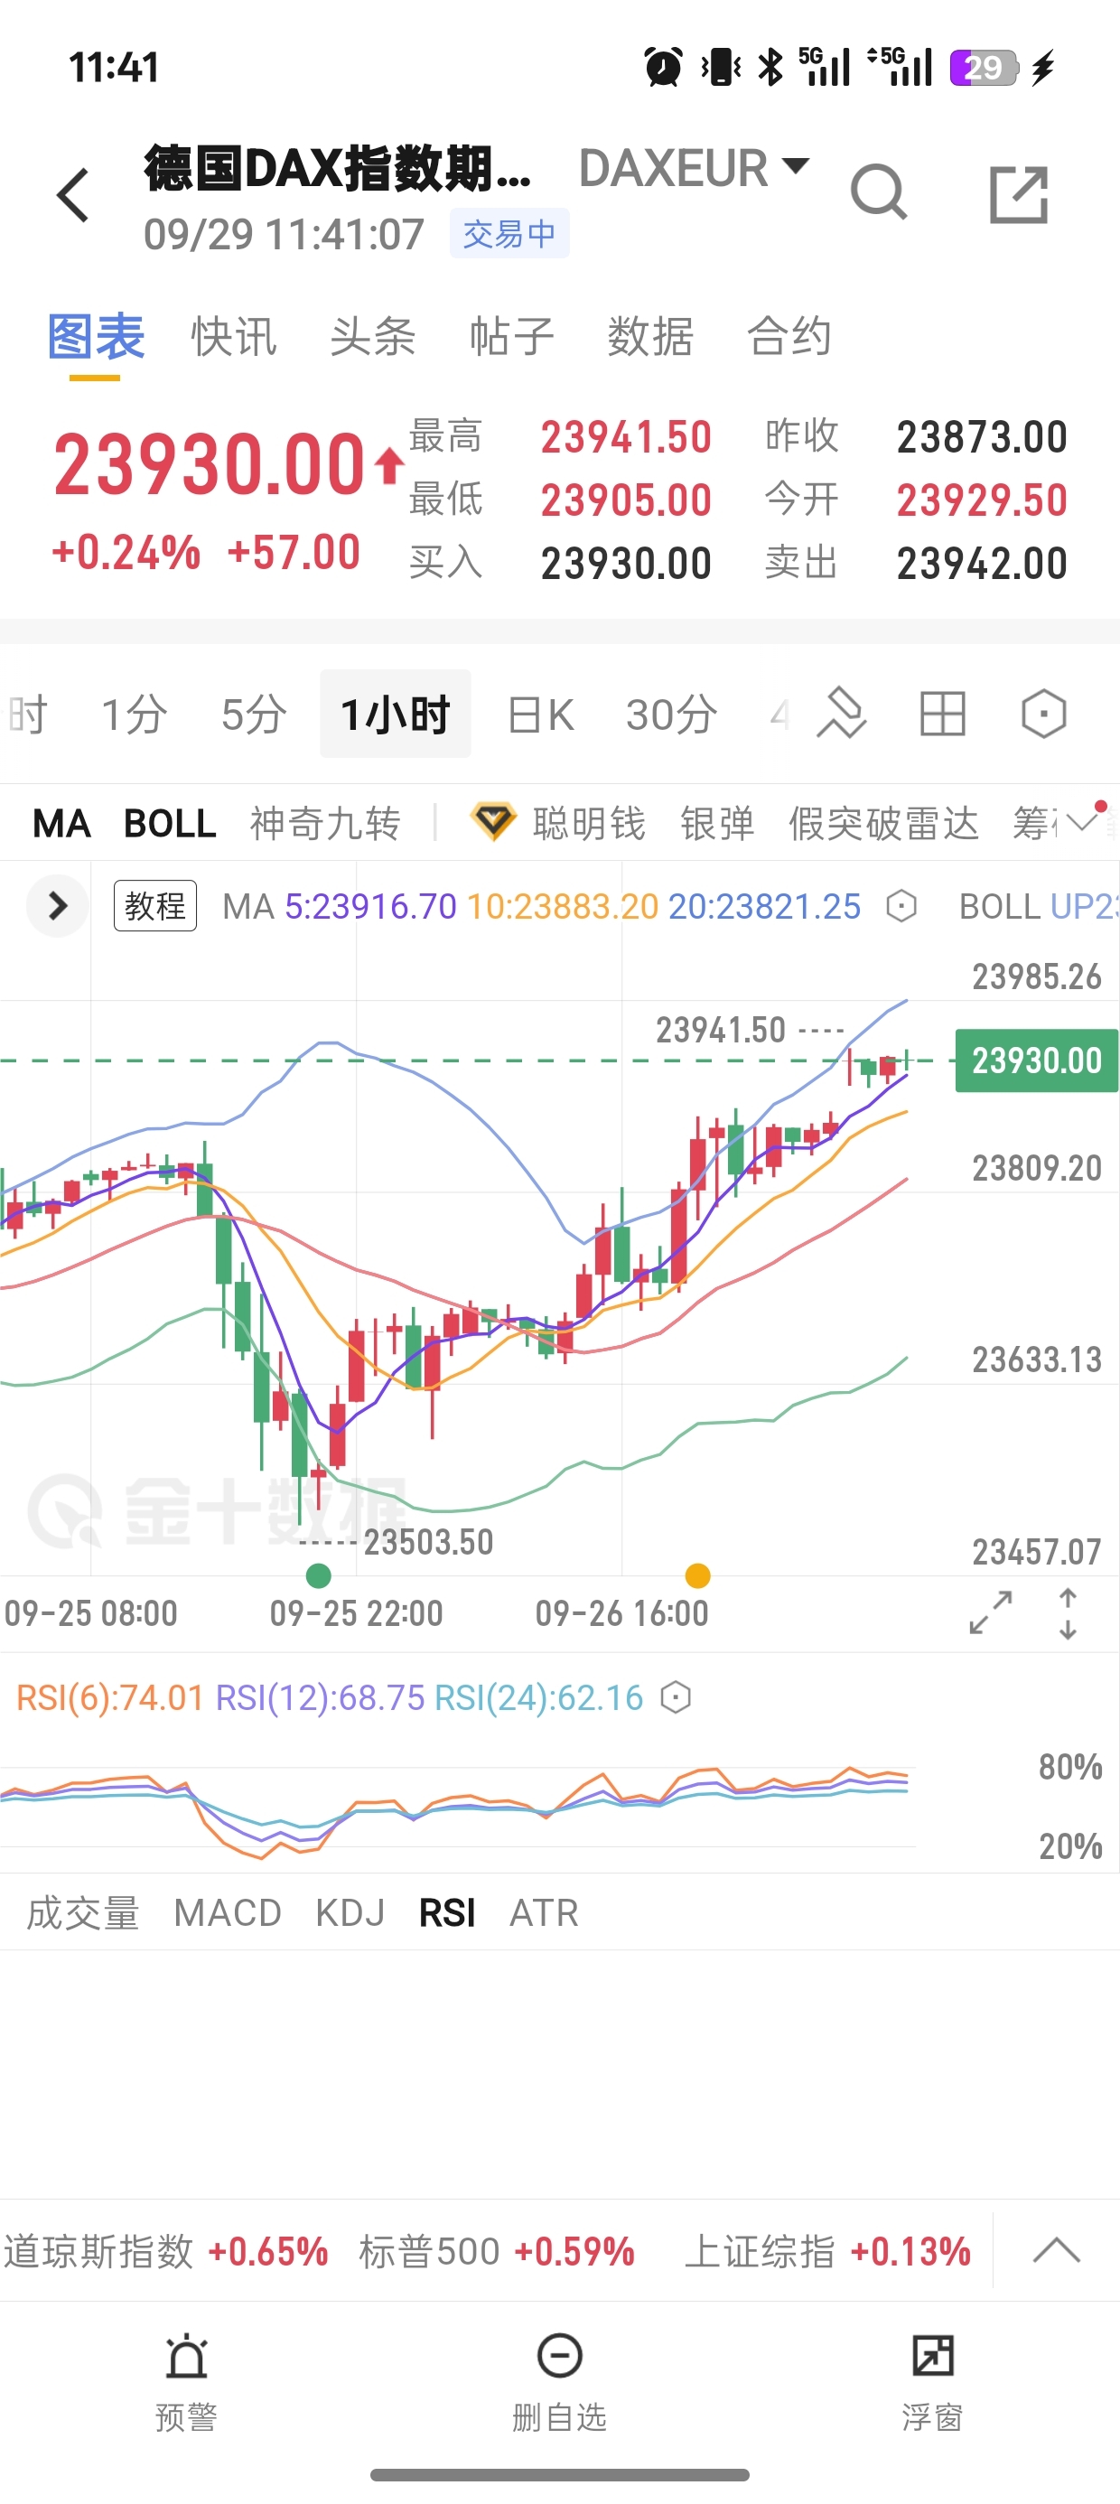Show KDJ sub-indicator
The image size is (1120, 2504).
[350, 1912]
